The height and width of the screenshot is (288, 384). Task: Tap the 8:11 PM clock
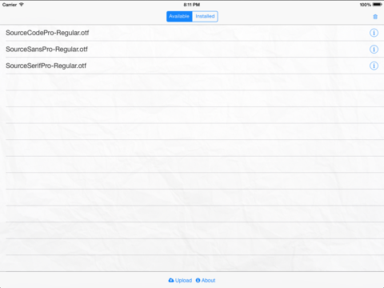192,5
